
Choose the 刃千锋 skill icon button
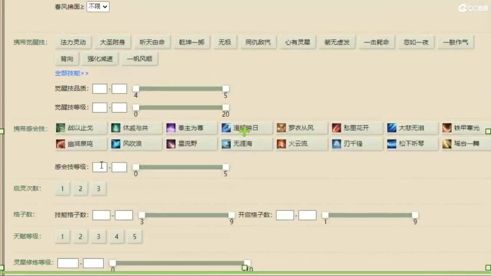click(357, 144)
